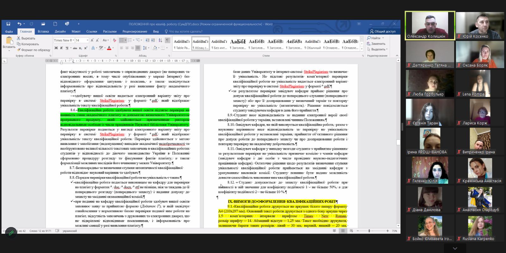Click the Общий доступ share button
This screenshot has height=253, width=506.
point(383,31)
